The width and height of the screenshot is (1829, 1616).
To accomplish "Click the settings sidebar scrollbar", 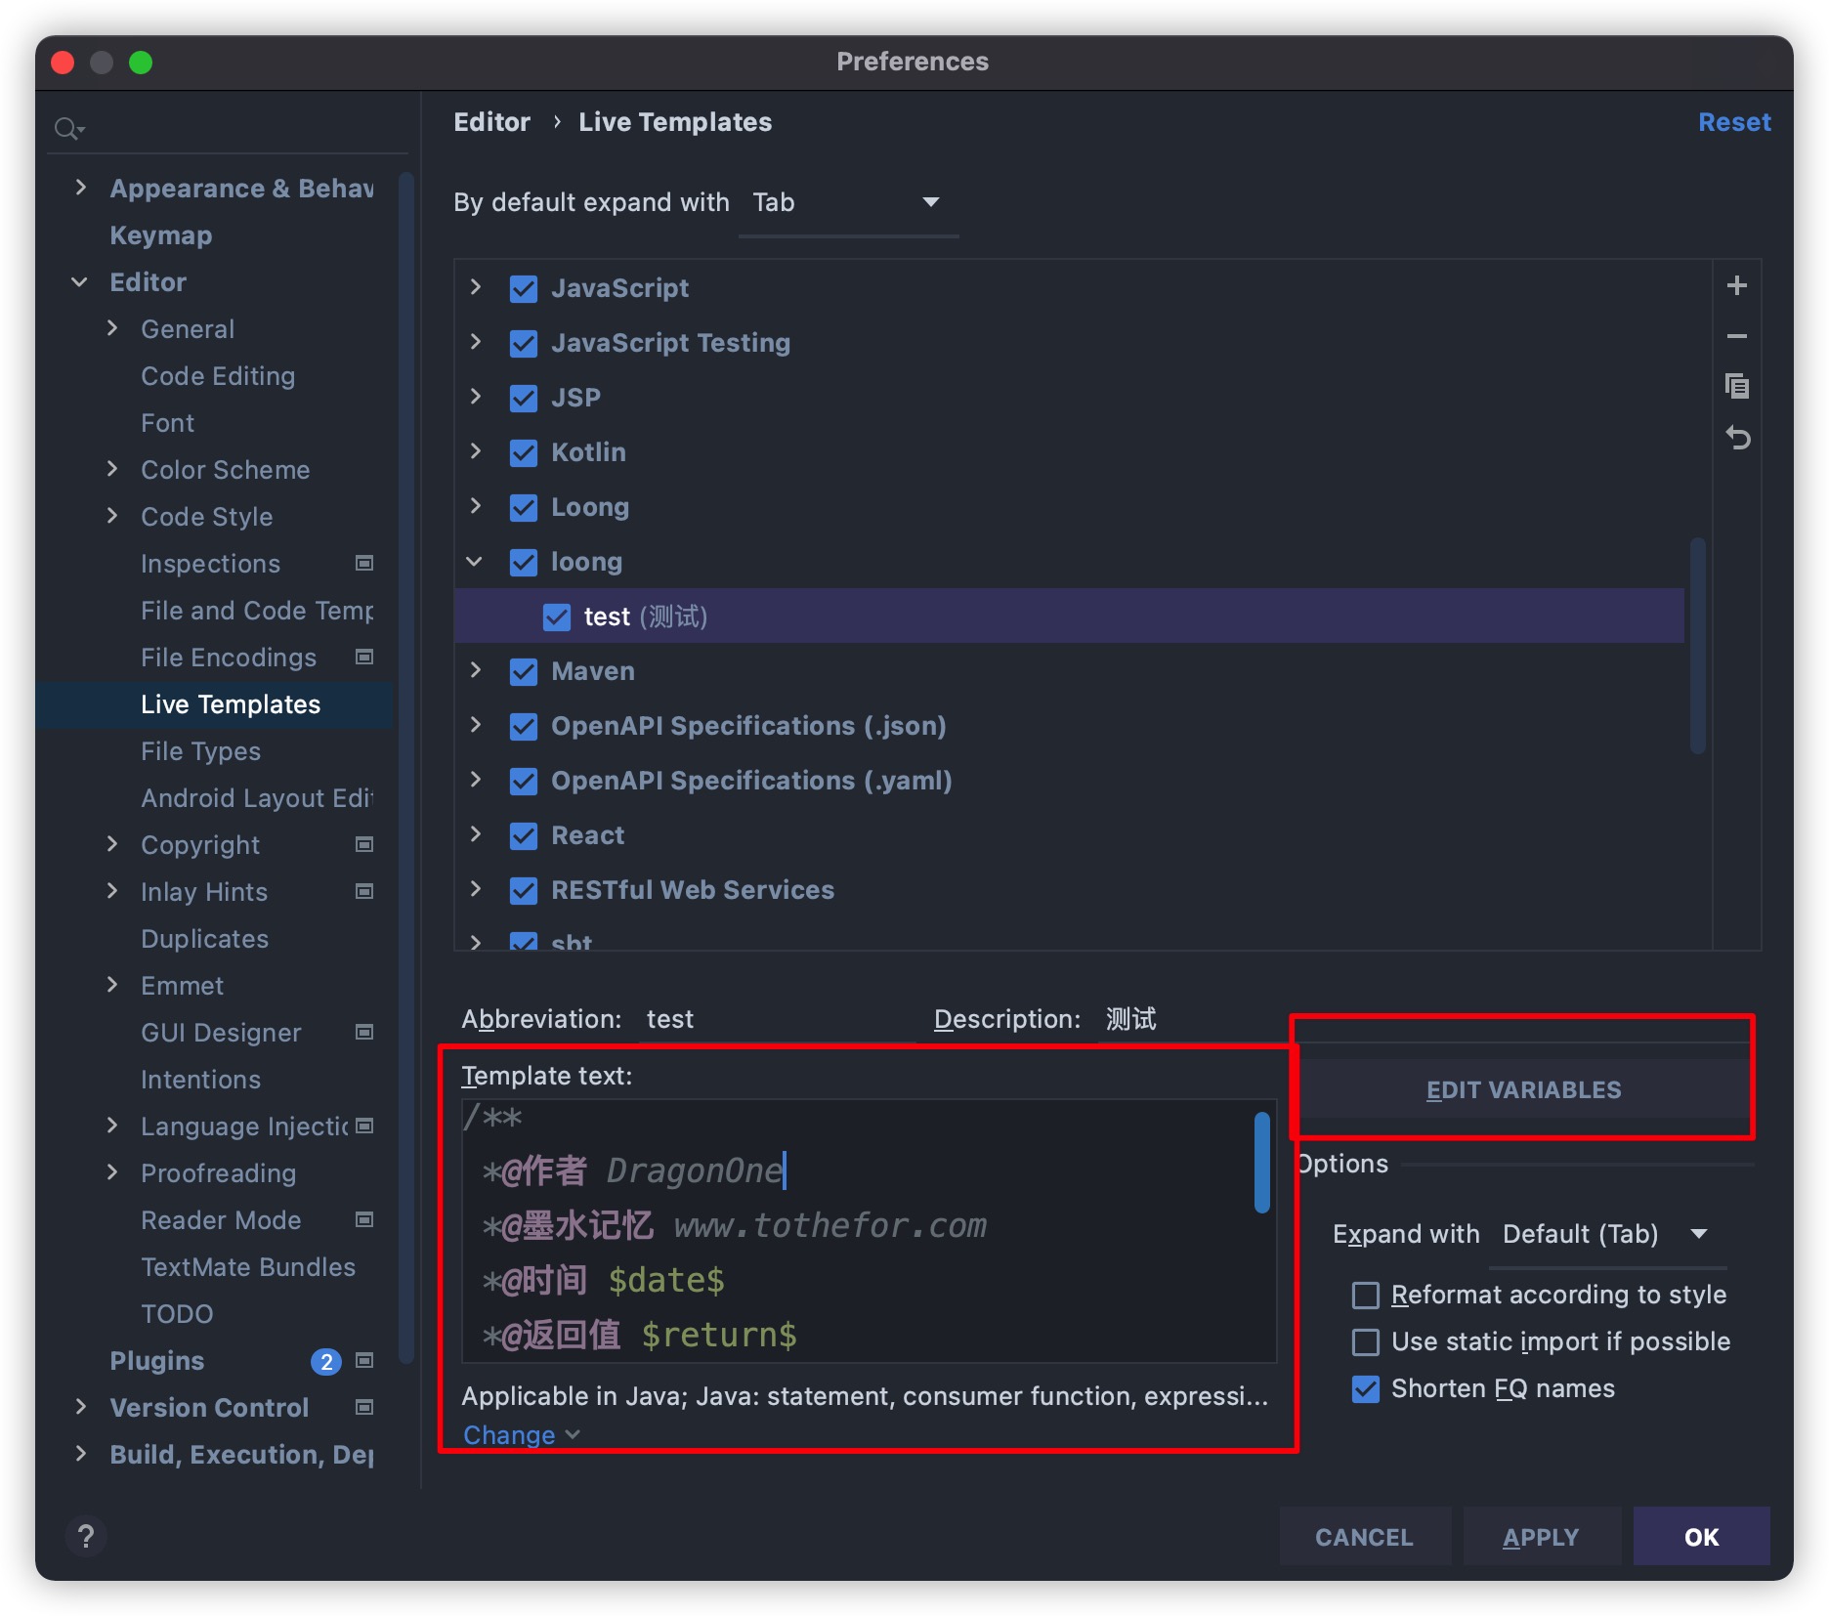I will pos(406,767).
